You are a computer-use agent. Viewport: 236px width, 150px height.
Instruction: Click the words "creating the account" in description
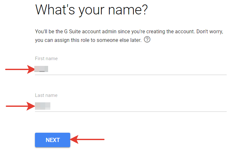(171, 32)
